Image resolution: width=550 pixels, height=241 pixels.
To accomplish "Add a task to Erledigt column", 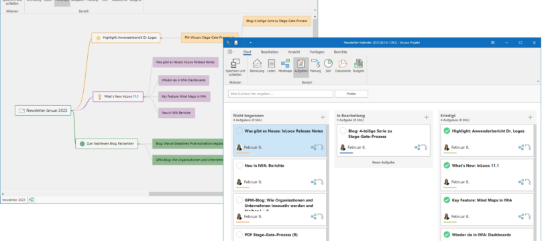I will [530, 117].
